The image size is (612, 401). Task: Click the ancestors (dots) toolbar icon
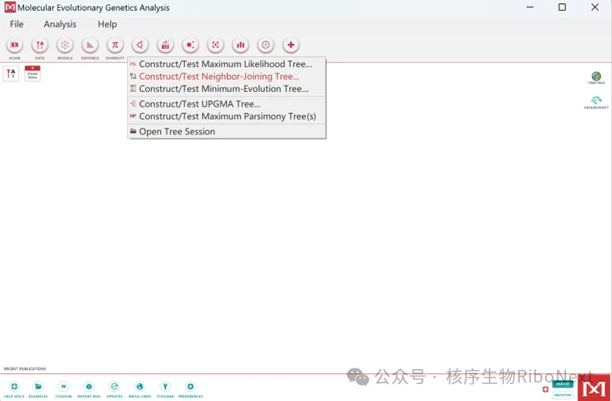click(x=190, y=45)
